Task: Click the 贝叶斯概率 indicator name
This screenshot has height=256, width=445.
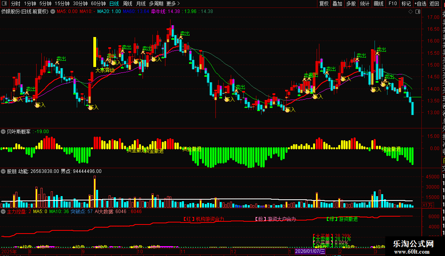Action: pos(19,132)
